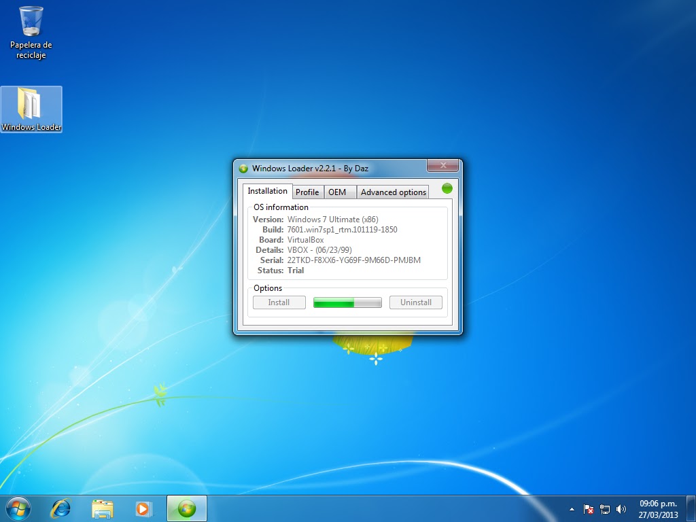Expand hidden tray icons arrow
696x522 pixels.
tap(572, 508)
